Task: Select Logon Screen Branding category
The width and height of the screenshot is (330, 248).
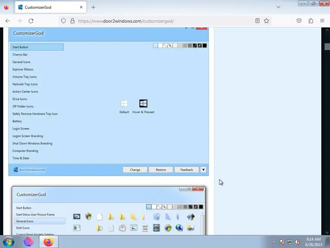Action: (x=28, y=136)
